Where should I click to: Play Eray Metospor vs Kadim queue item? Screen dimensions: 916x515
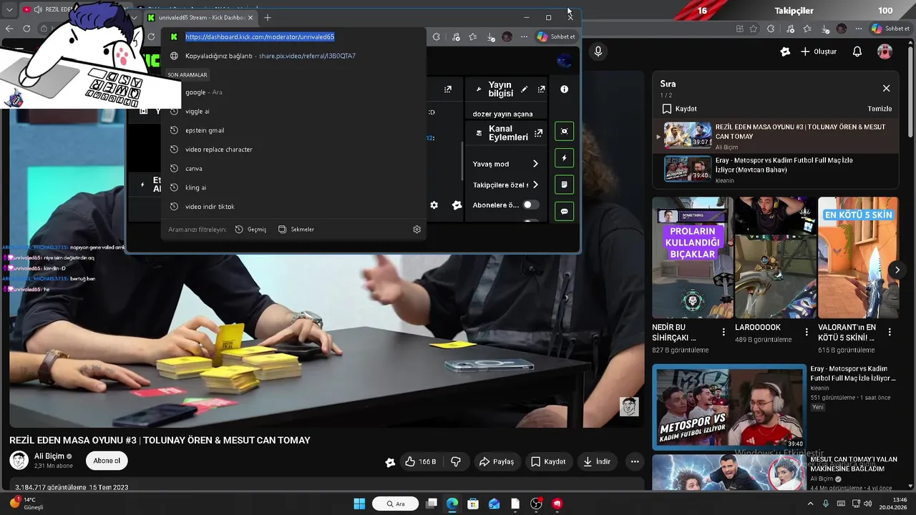776,169
